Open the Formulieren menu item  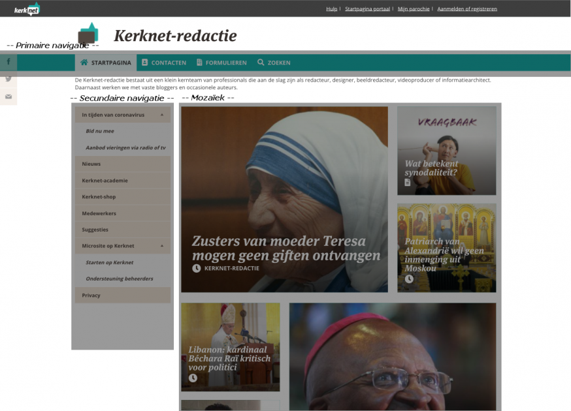coord(221,63)
